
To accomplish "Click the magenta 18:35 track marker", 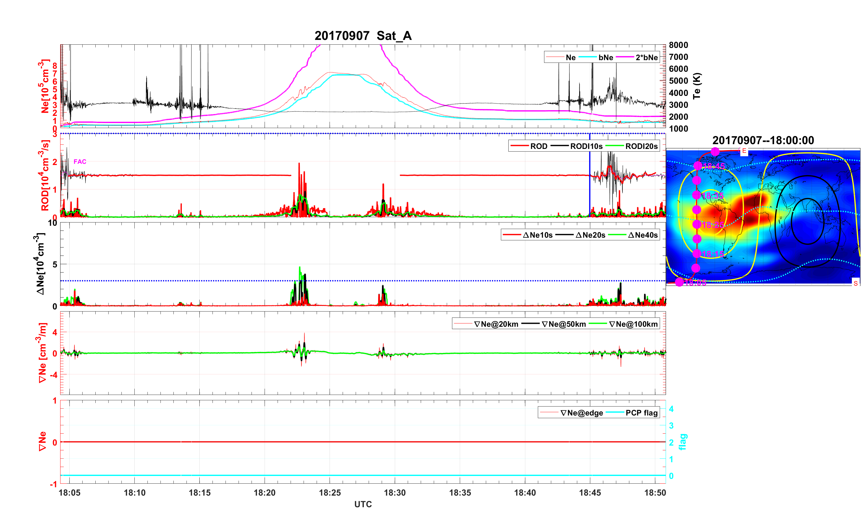I will 696,195.
